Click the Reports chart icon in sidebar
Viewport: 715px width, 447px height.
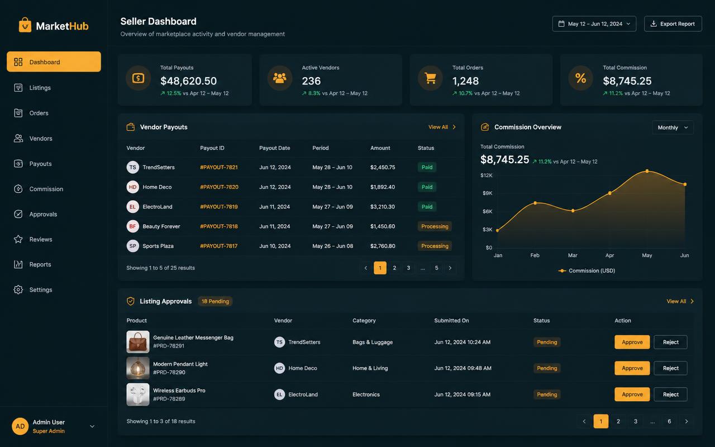point(18,264)
